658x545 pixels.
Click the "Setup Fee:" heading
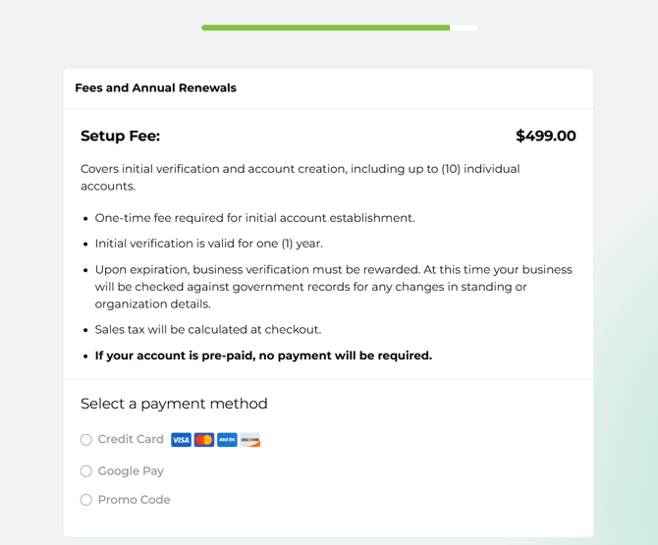(x=120, y=136)
